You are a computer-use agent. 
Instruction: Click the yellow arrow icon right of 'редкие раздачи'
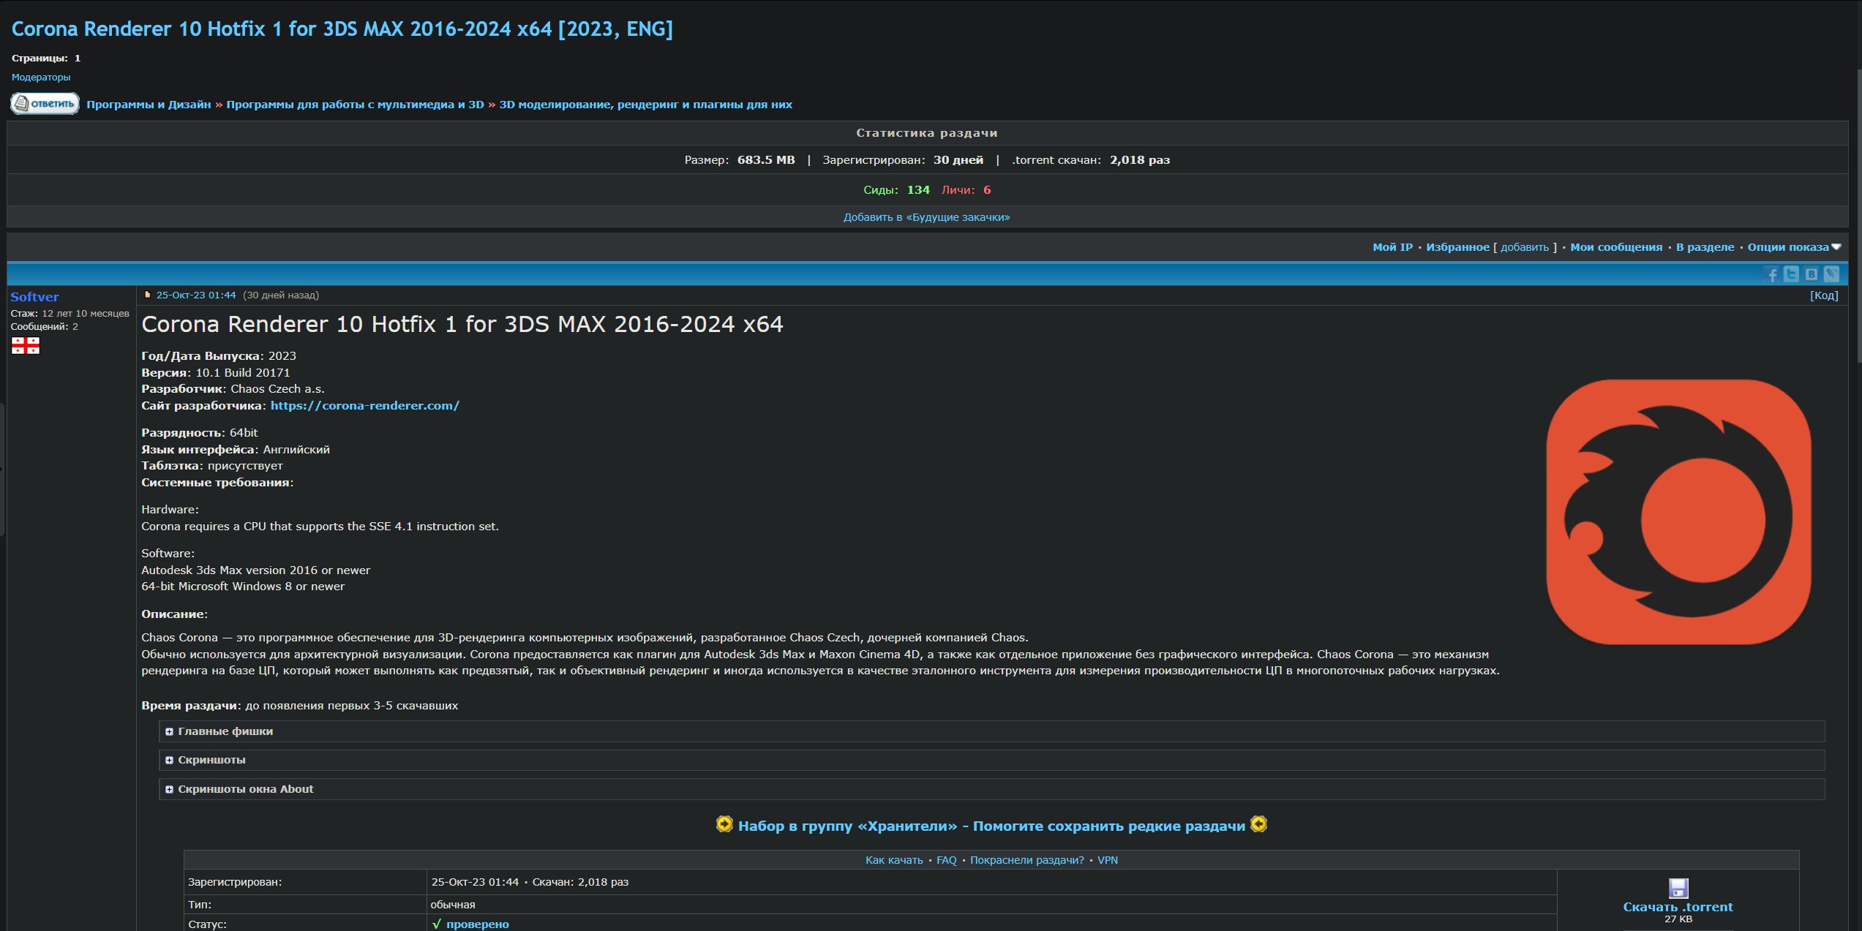click(x=1259, y=824)
